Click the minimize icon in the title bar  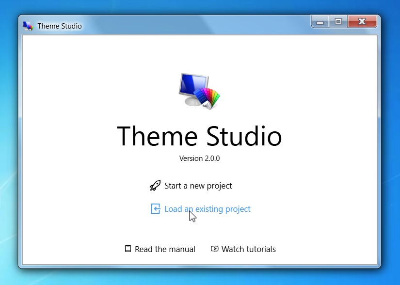pyautogui.click(x=320, y=21)
